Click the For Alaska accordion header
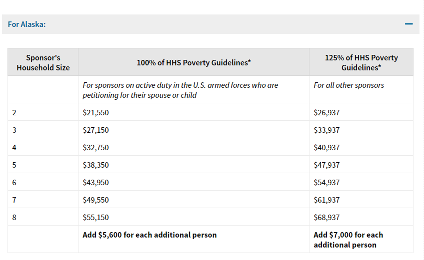The width and height of the screenshot is (424, 260). pyautogui.click(x=27, y=24)
